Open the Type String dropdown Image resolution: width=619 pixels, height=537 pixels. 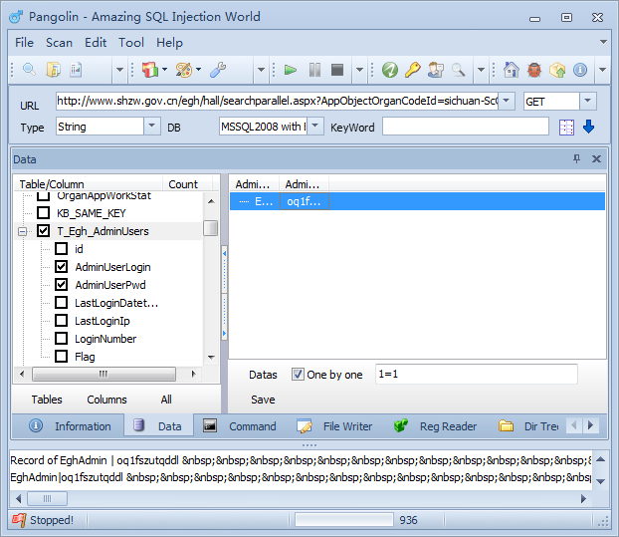[x=151, y=127]
